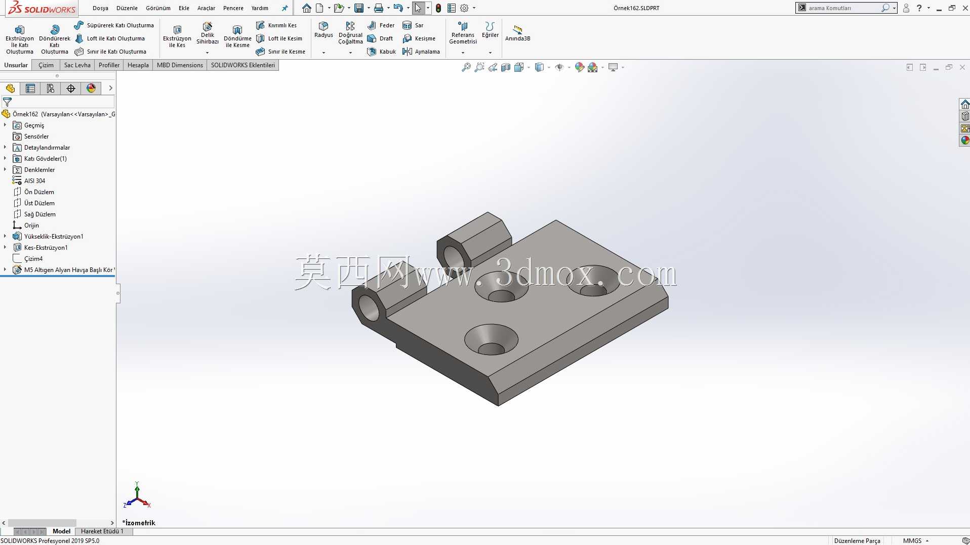Viewport: 970px width, 545px height.
Task: Switch to the Sac Levha tab
Action: 77,65
